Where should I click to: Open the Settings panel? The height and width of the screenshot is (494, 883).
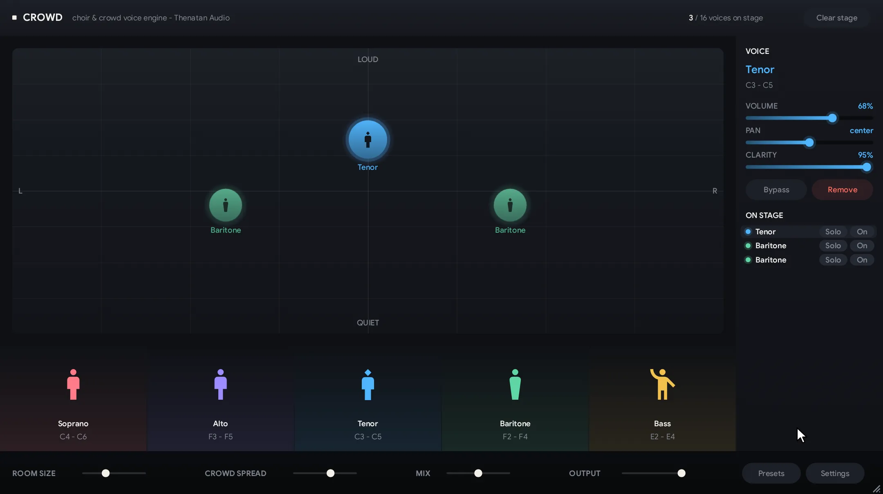[835, 474]
